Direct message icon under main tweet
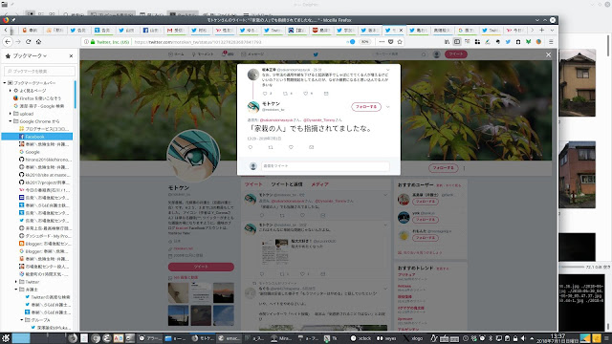This screenshot has height=344, width=612. pos(311,147)
